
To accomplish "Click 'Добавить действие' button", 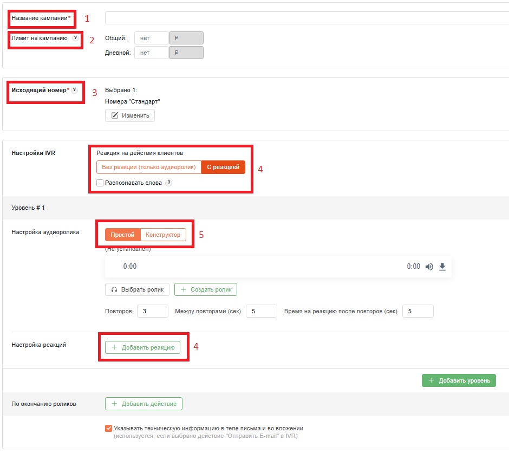I will (143, 404).
